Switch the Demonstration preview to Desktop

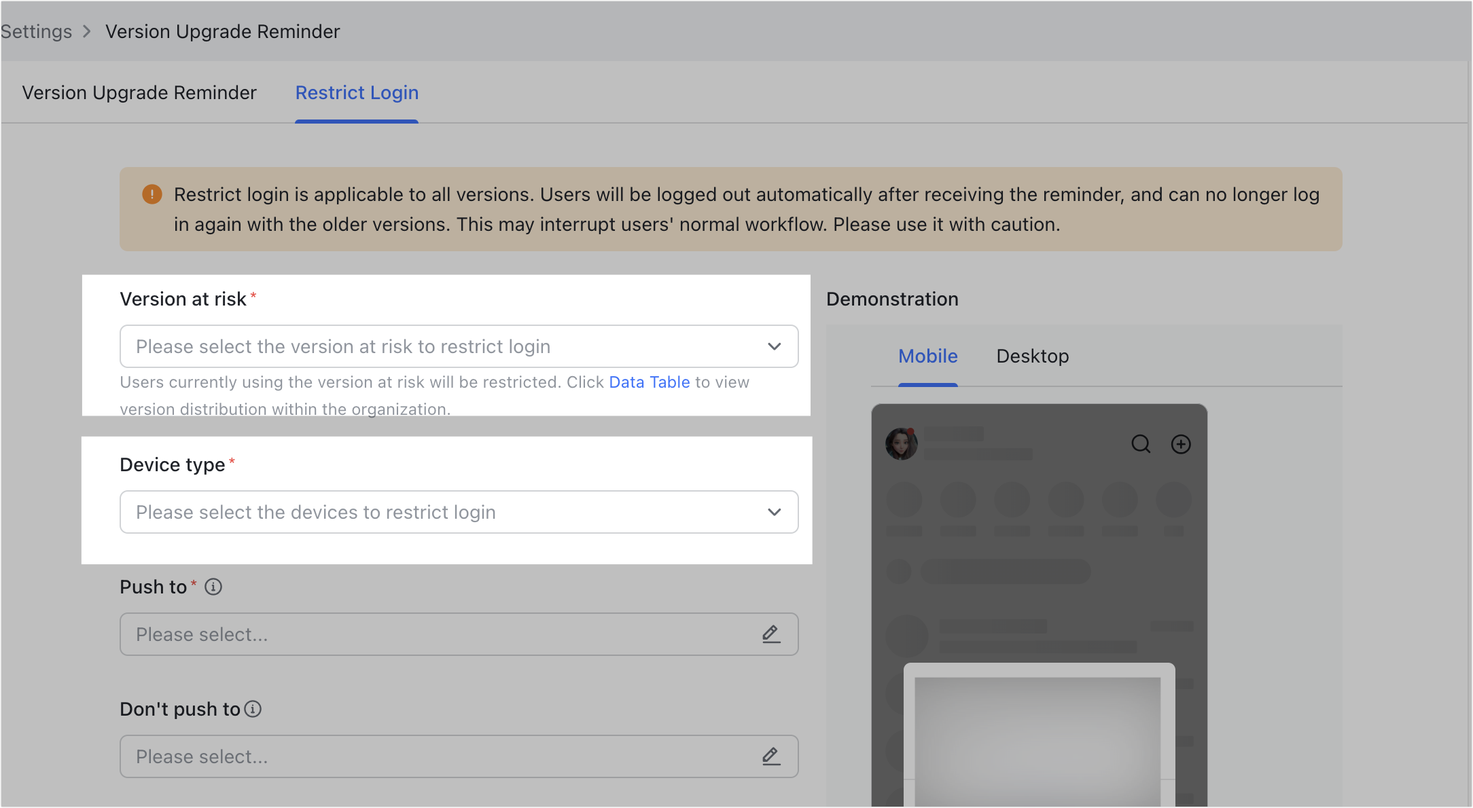coord(1032,356)
